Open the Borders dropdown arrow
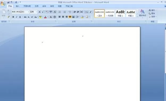Image resolution: width=166 pixels, height=101 pixels. (89, 17)
